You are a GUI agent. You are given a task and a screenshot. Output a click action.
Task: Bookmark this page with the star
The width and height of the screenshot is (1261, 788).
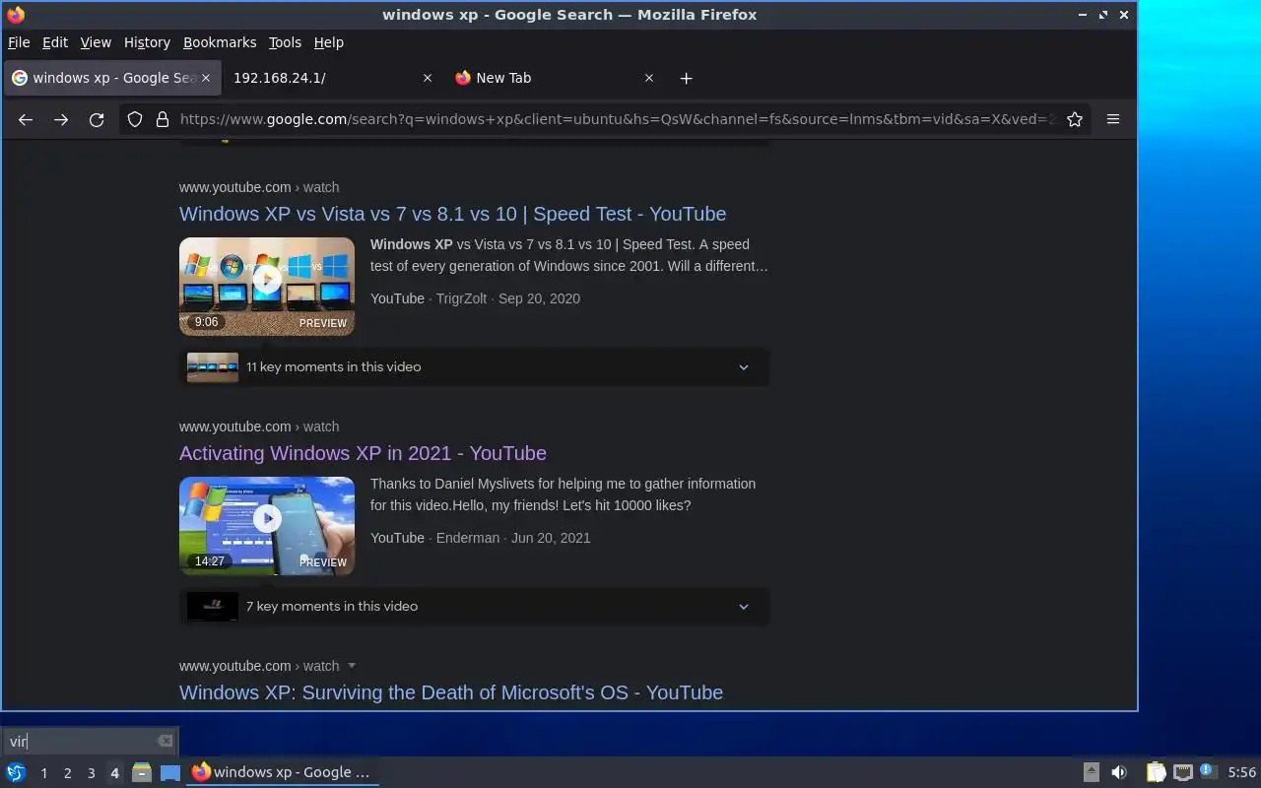1075,119
